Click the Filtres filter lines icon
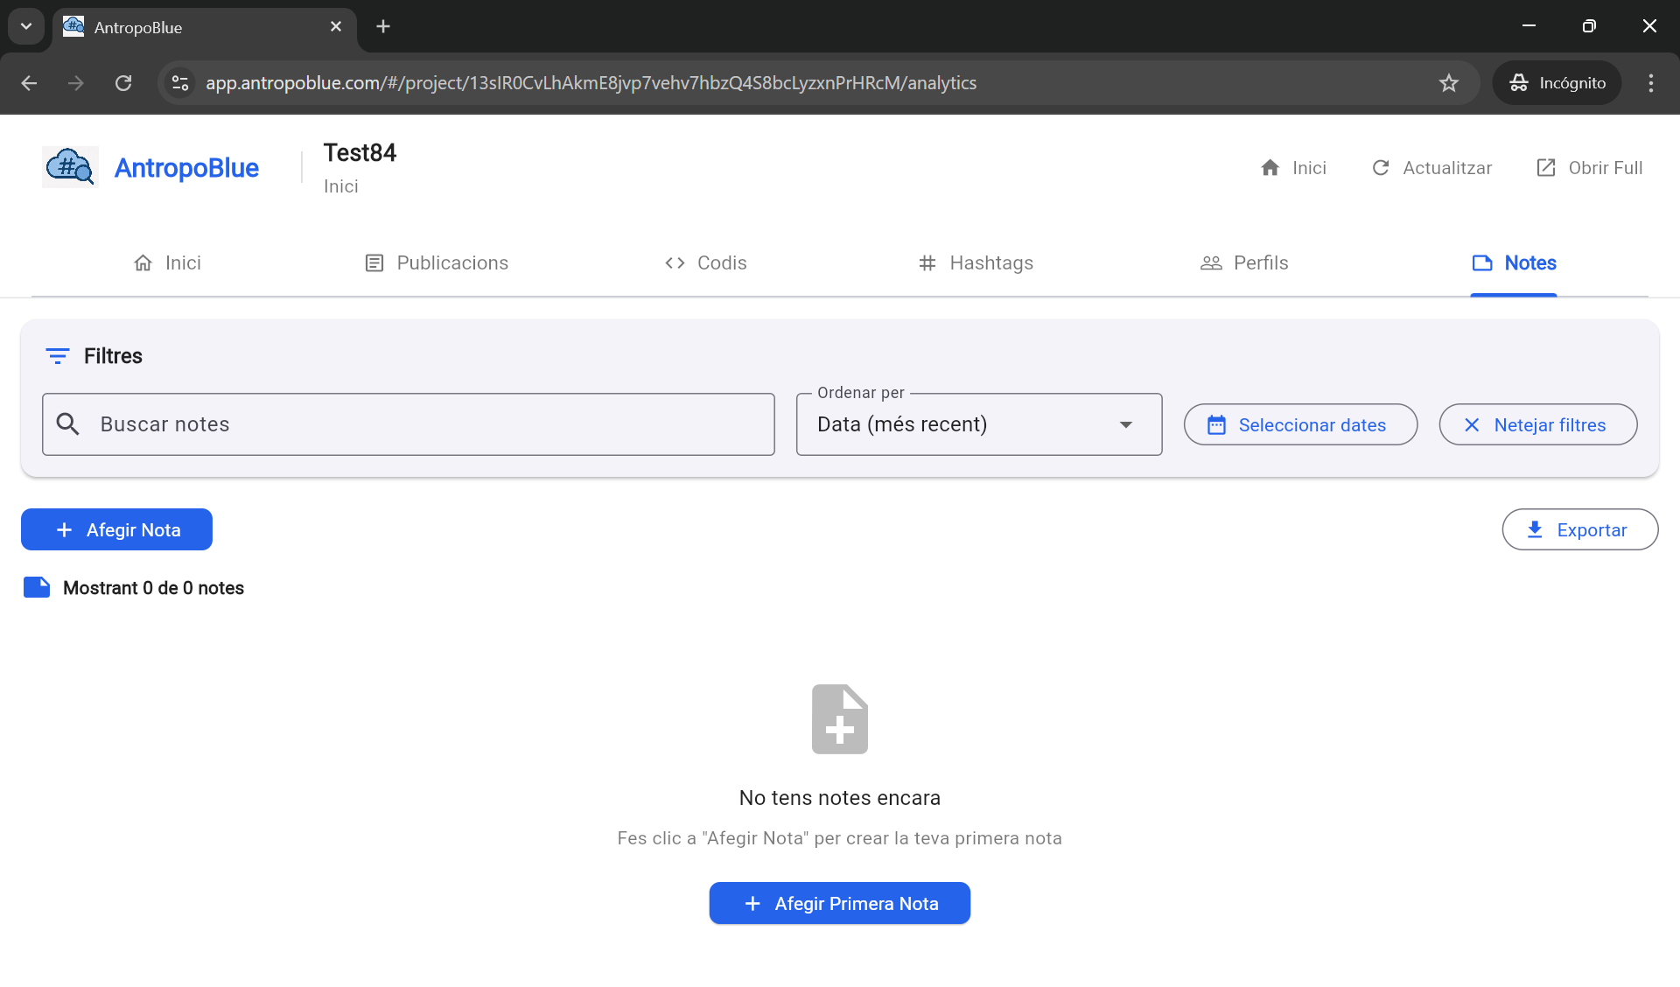 [x=58, y=356]
